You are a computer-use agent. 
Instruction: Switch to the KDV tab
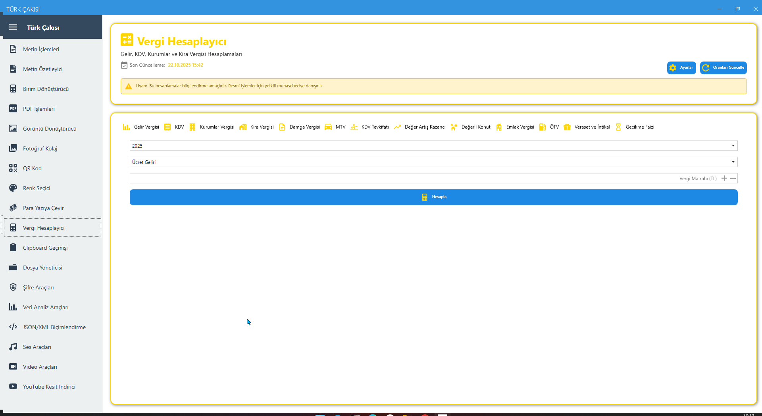(175, 127)
